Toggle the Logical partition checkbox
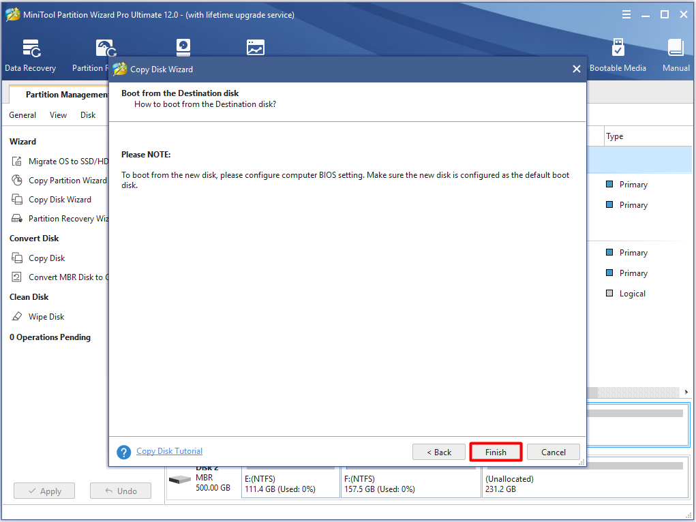 609,293
